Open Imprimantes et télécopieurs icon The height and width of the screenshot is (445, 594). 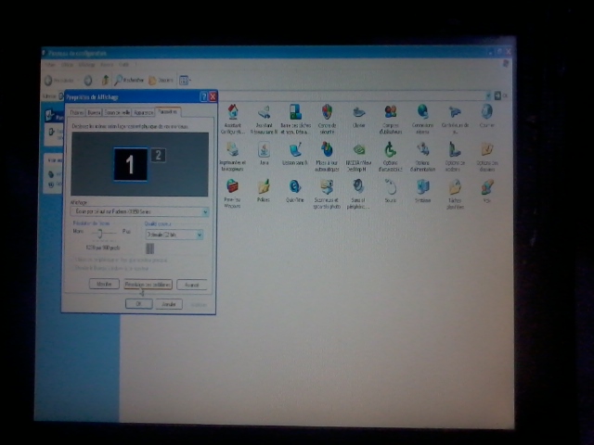pyautogui.click(x=232, y=157)
